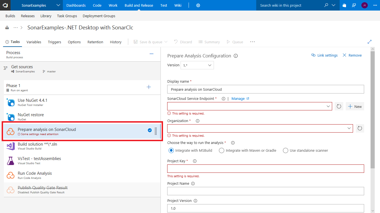
Task: Click the info icon next to Project Key
Action: [x=195, y=161]
